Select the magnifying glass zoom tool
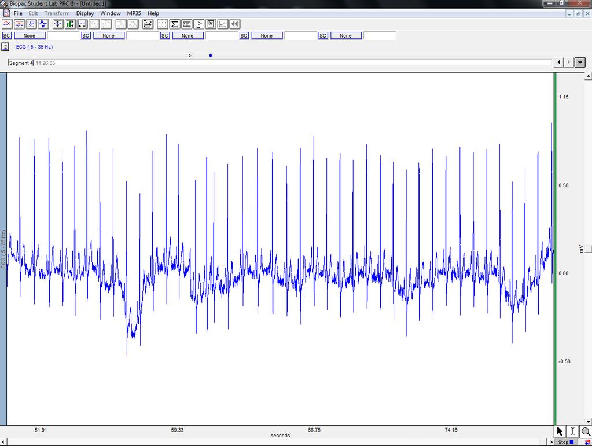592x446 pixels. tap(586, 432)
